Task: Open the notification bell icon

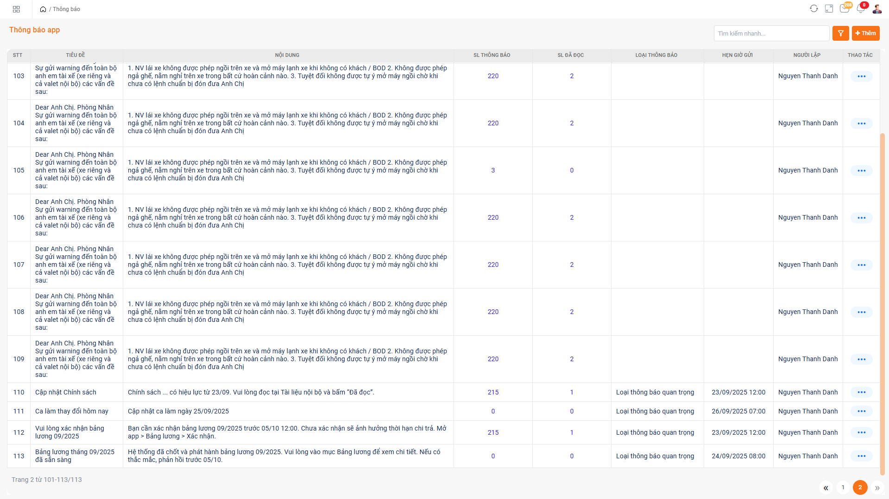Action: tap(860, 9)
